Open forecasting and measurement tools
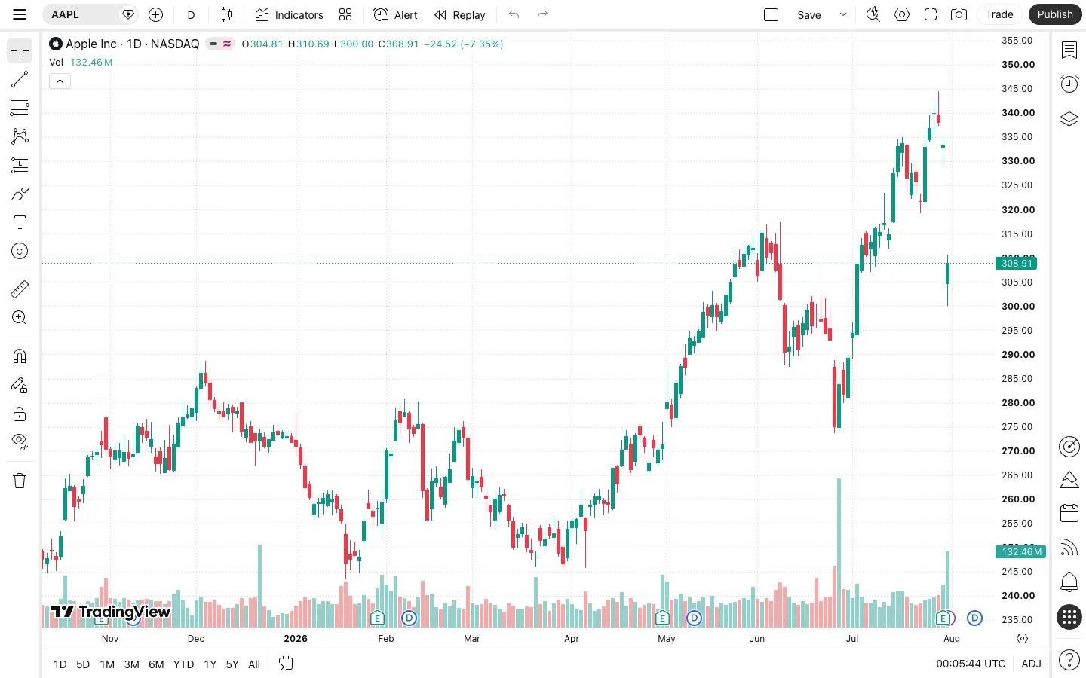This screenshot has height=678, width=1086. coord(20,165)
